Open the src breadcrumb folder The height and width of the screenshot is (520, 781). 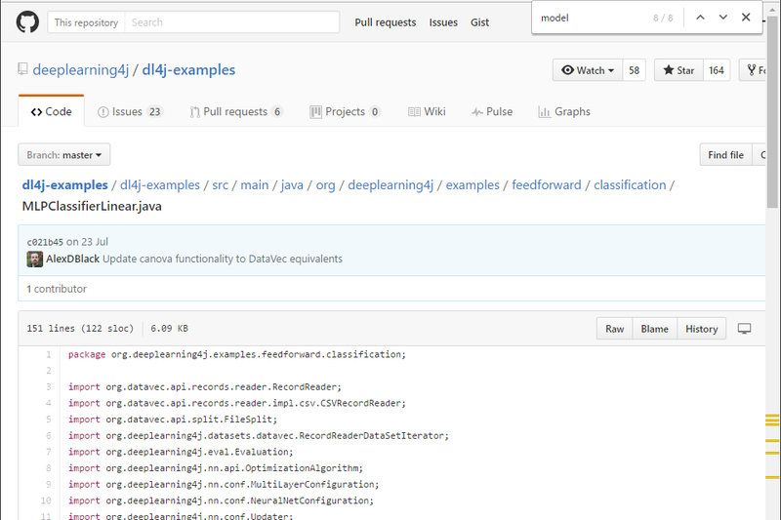click(221, 185)
